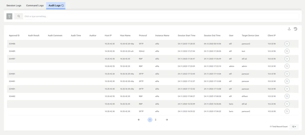
Task: Sort by Protocol column header
Action: tap(143, 36)
